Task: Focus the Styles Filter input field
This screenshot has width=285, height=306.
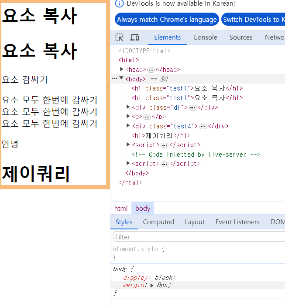Action: [199, 237]
